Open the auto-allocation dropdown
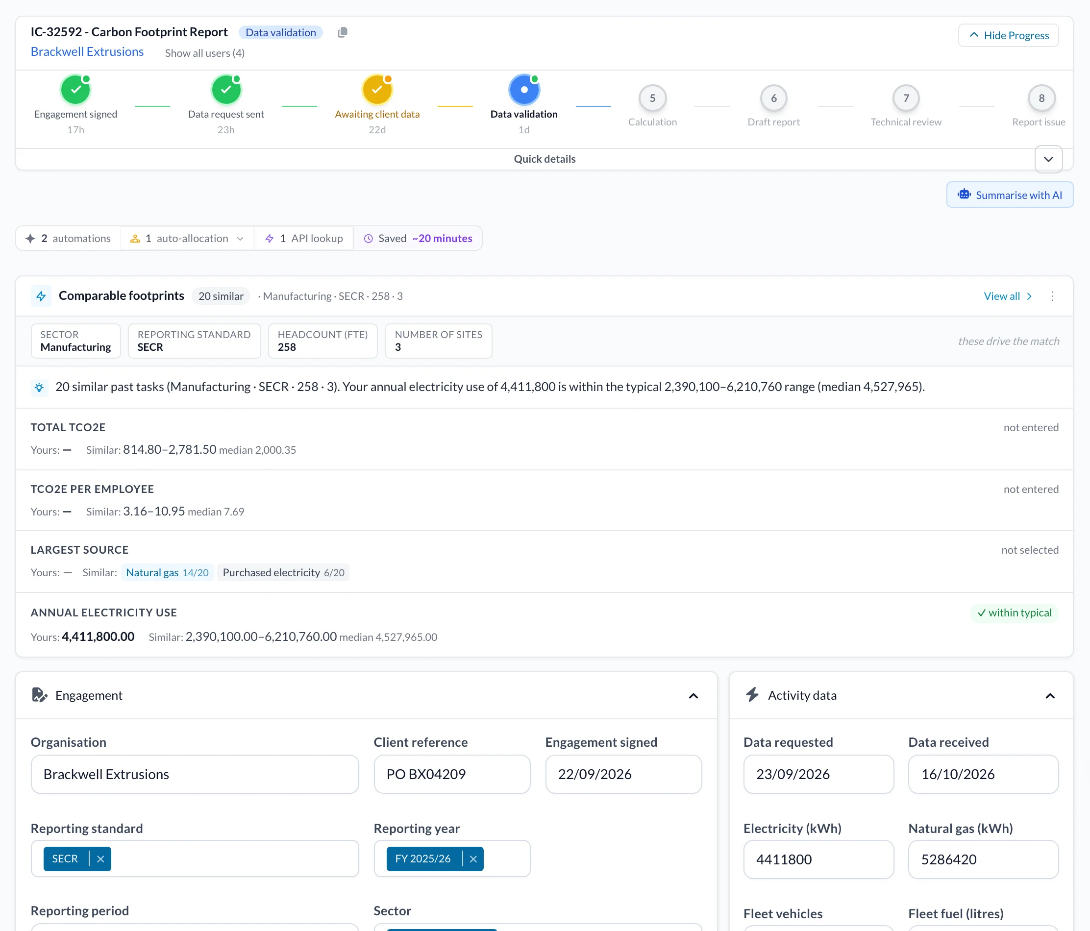Image resolution: width=1090 pixels, height=931 pixels. (x=187, y=239)
